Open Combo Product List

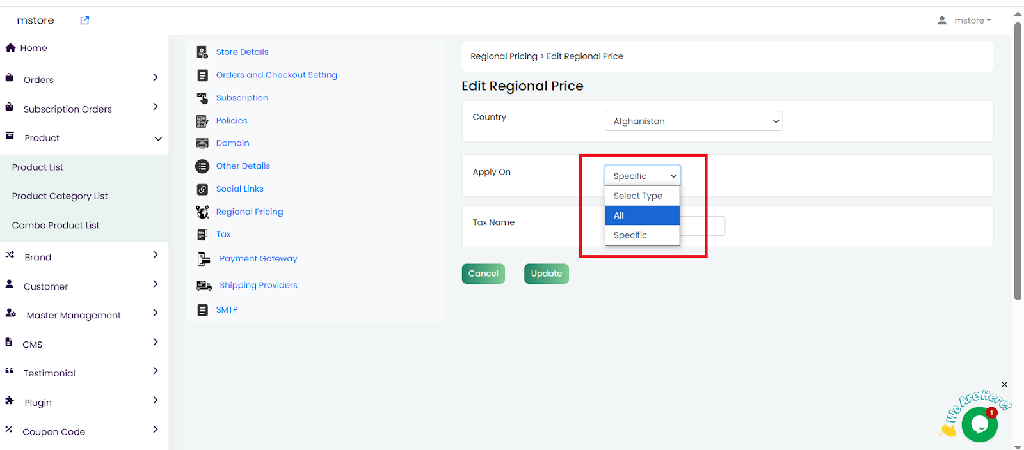coord(56,226)
